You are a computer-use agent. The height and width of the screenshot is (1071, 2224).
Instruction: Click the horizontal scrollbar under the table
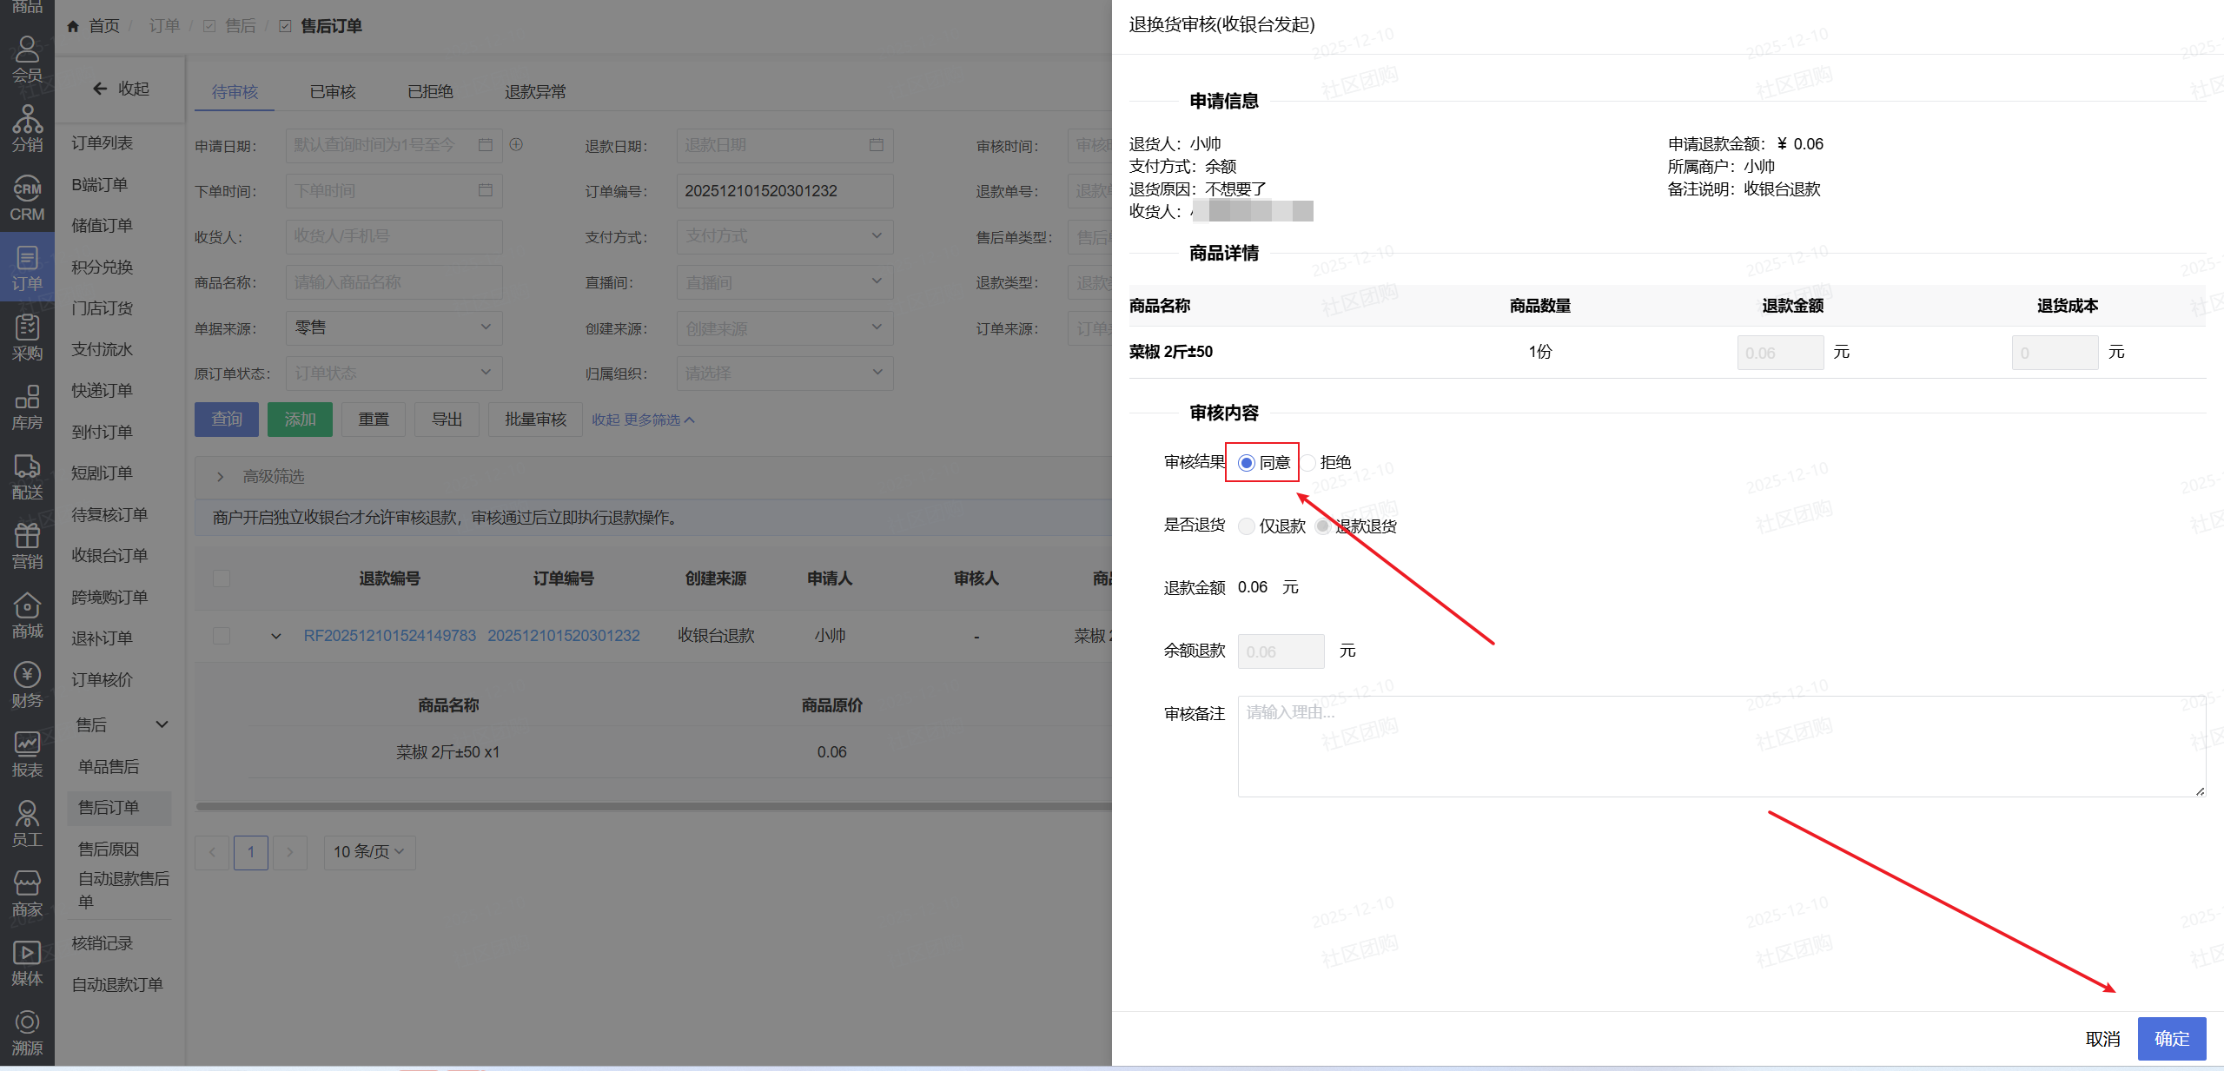[652, 806]
